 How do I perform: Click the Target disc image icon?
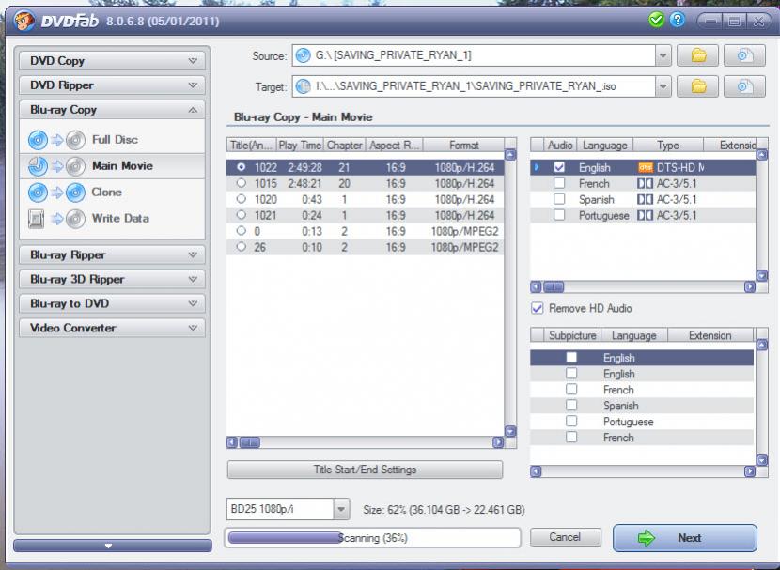744,86
